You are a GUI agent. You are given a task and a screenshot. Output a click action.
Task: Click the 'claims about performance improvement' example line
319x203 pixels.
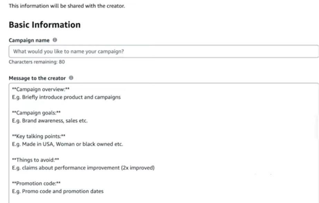pos(83,168)
